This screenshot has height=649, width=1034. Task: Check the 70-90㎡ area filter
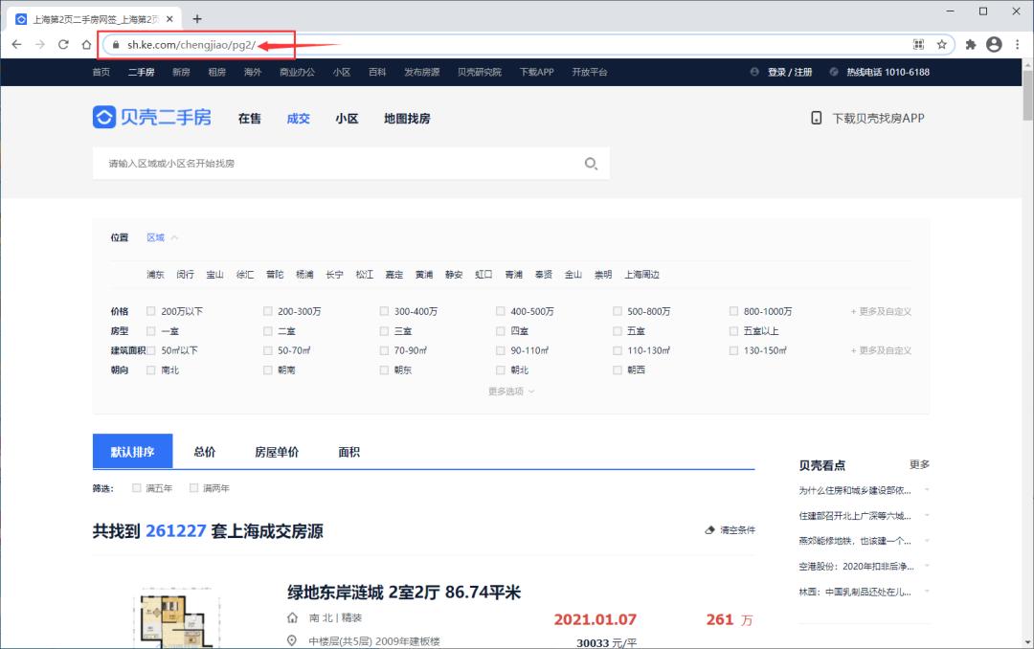384,350
